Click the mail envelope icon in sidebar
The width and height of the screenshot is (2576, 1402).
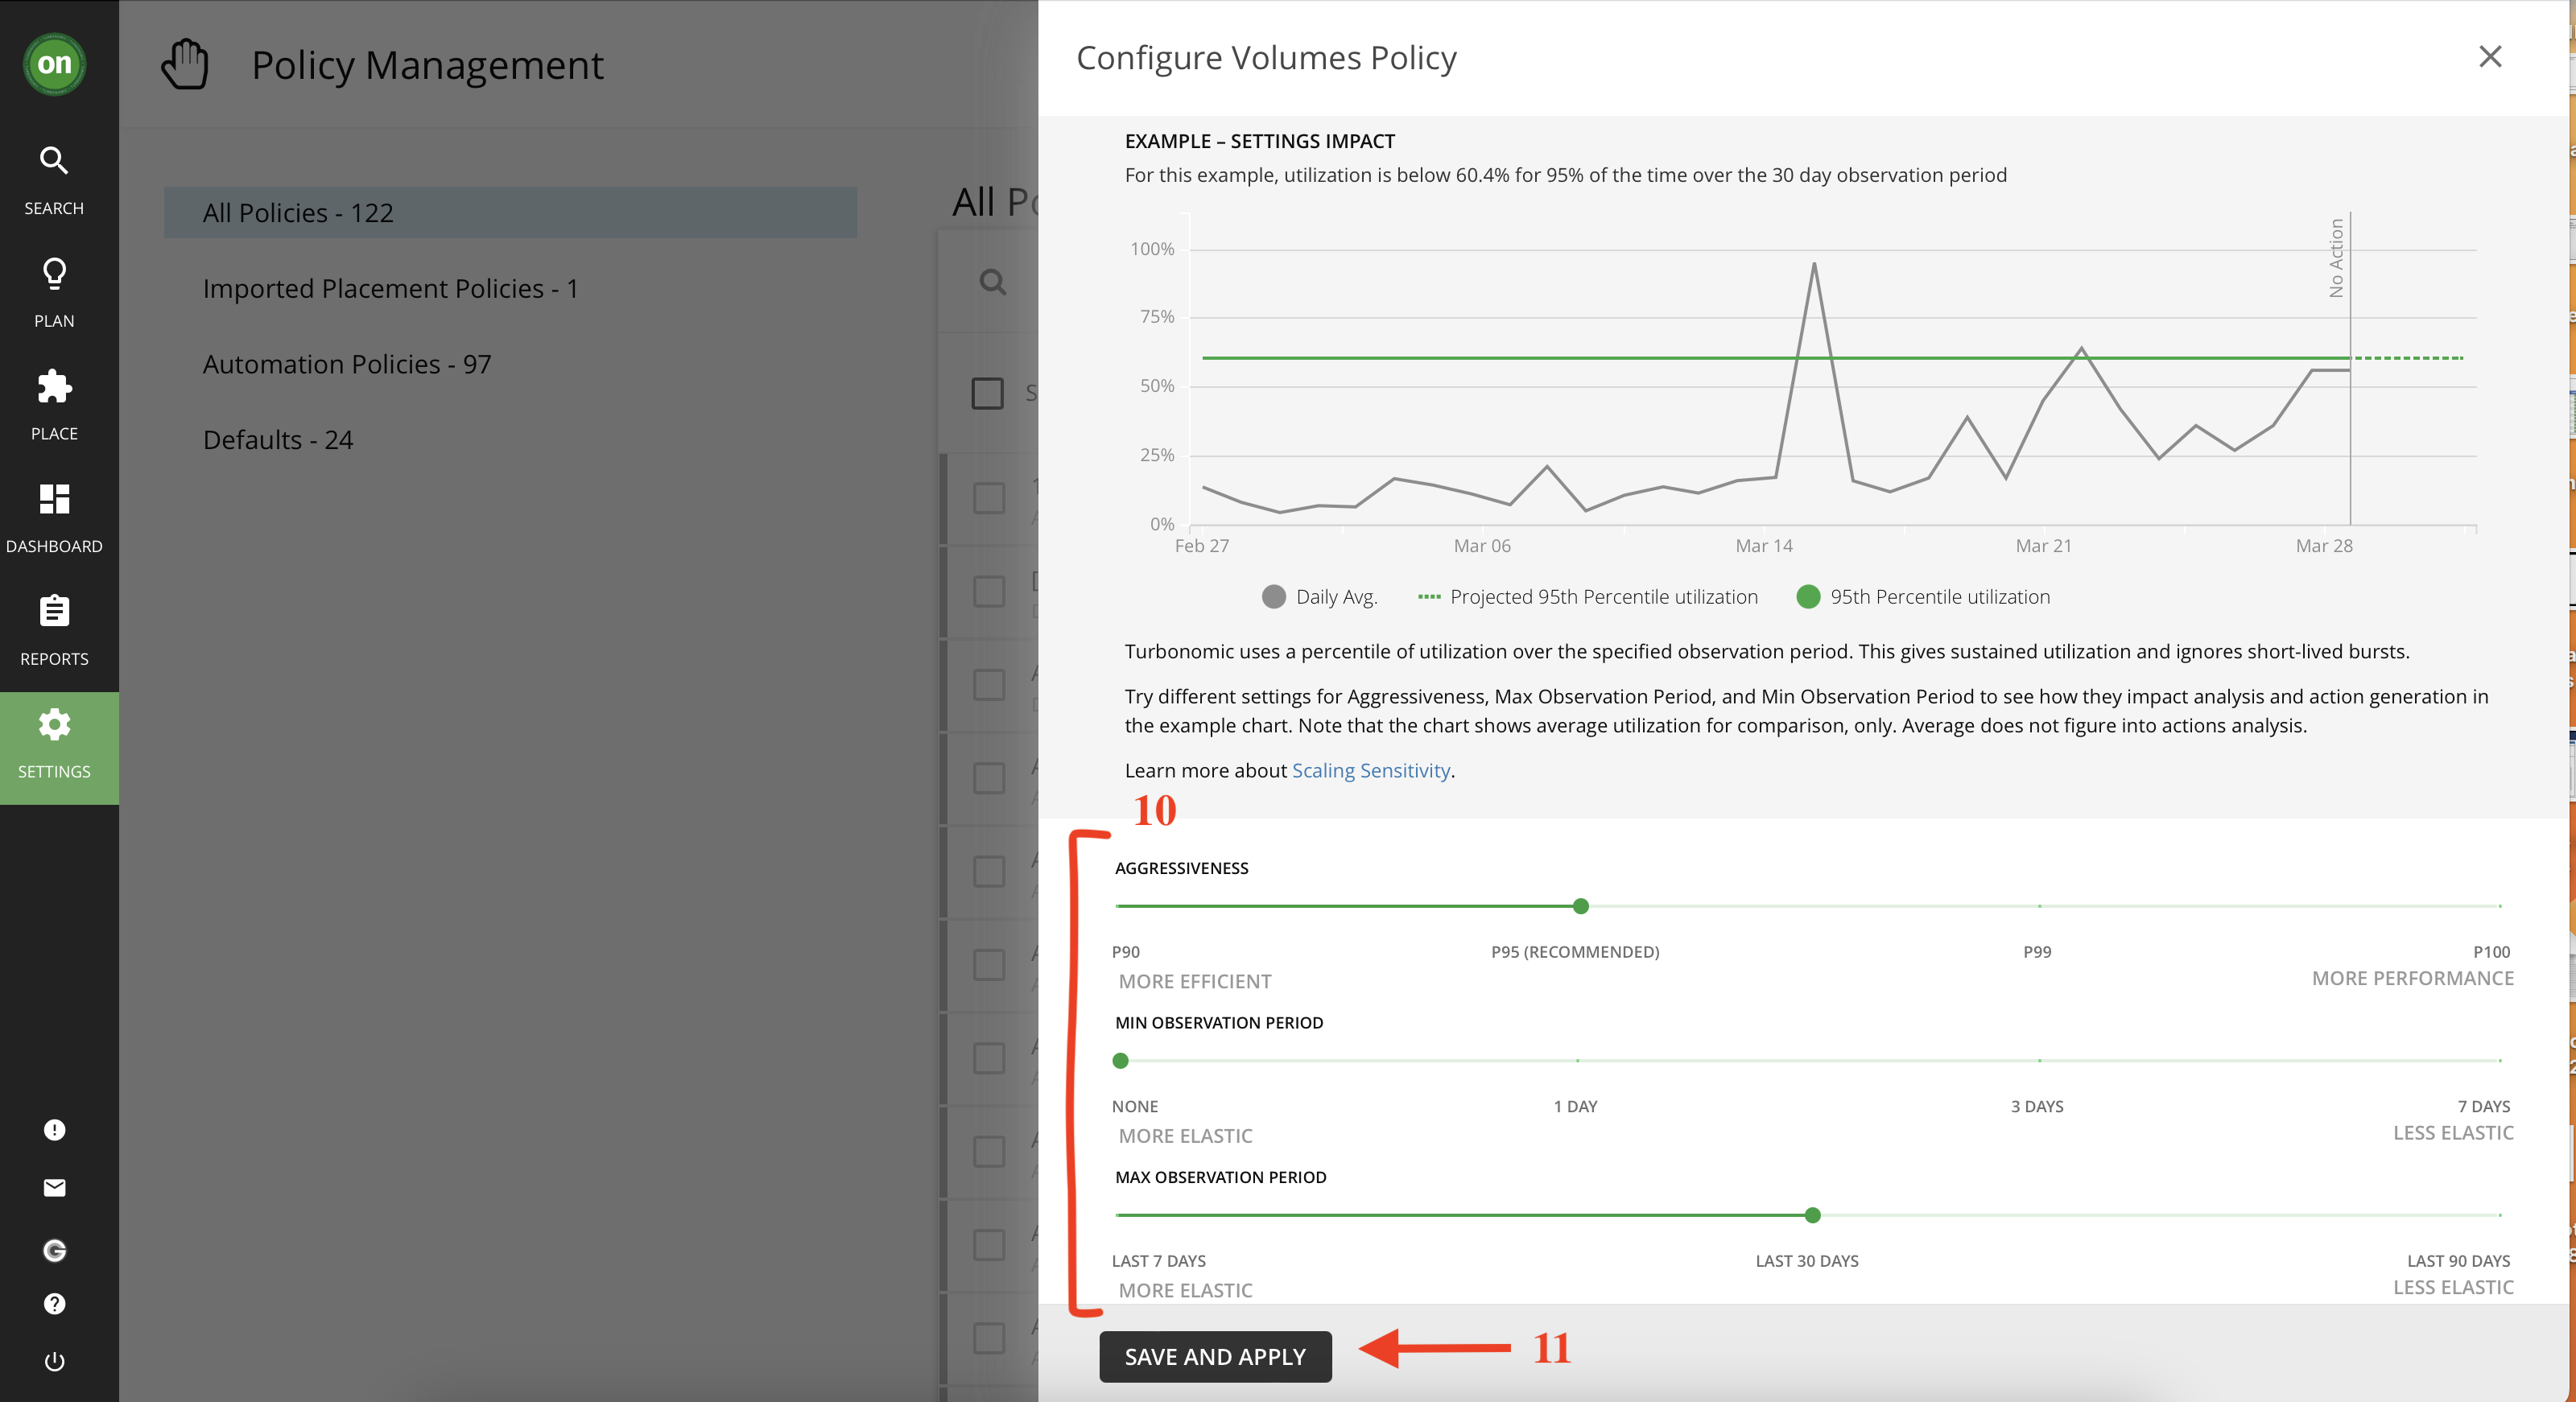[54, 1188]
